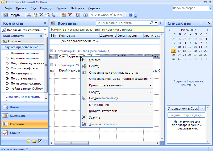
Task: Click the red follow-up flag icon
Action: (70, 15)
